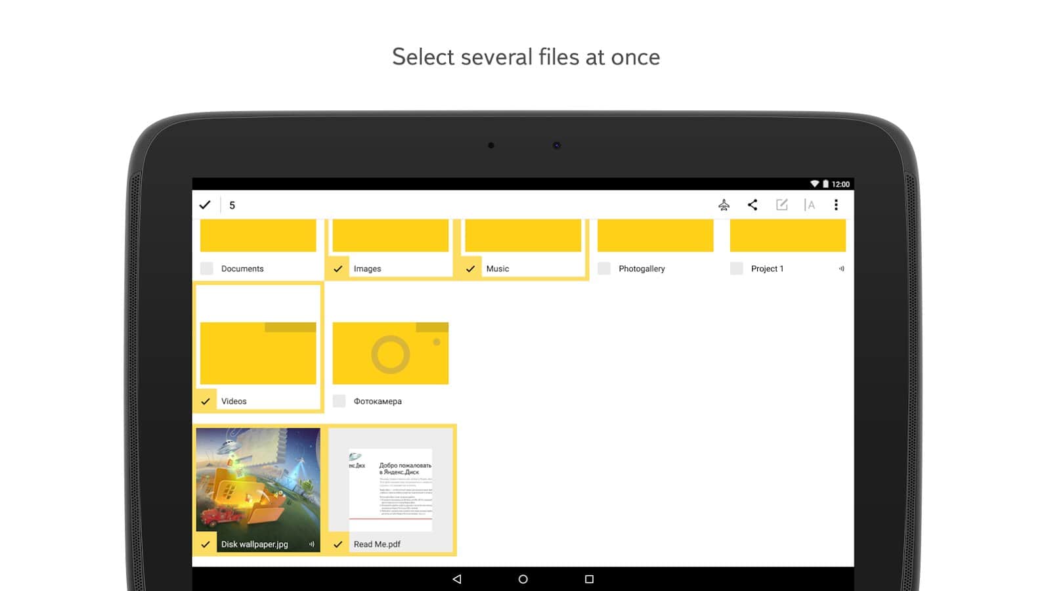Screen dimensions: 1046x591
Task: Tap the done checkmark in top bar
Action: click(205, 205)
